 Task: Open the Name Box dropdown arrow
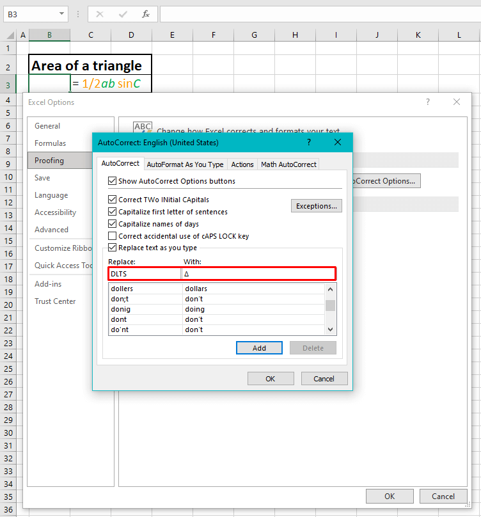[61, 14]
